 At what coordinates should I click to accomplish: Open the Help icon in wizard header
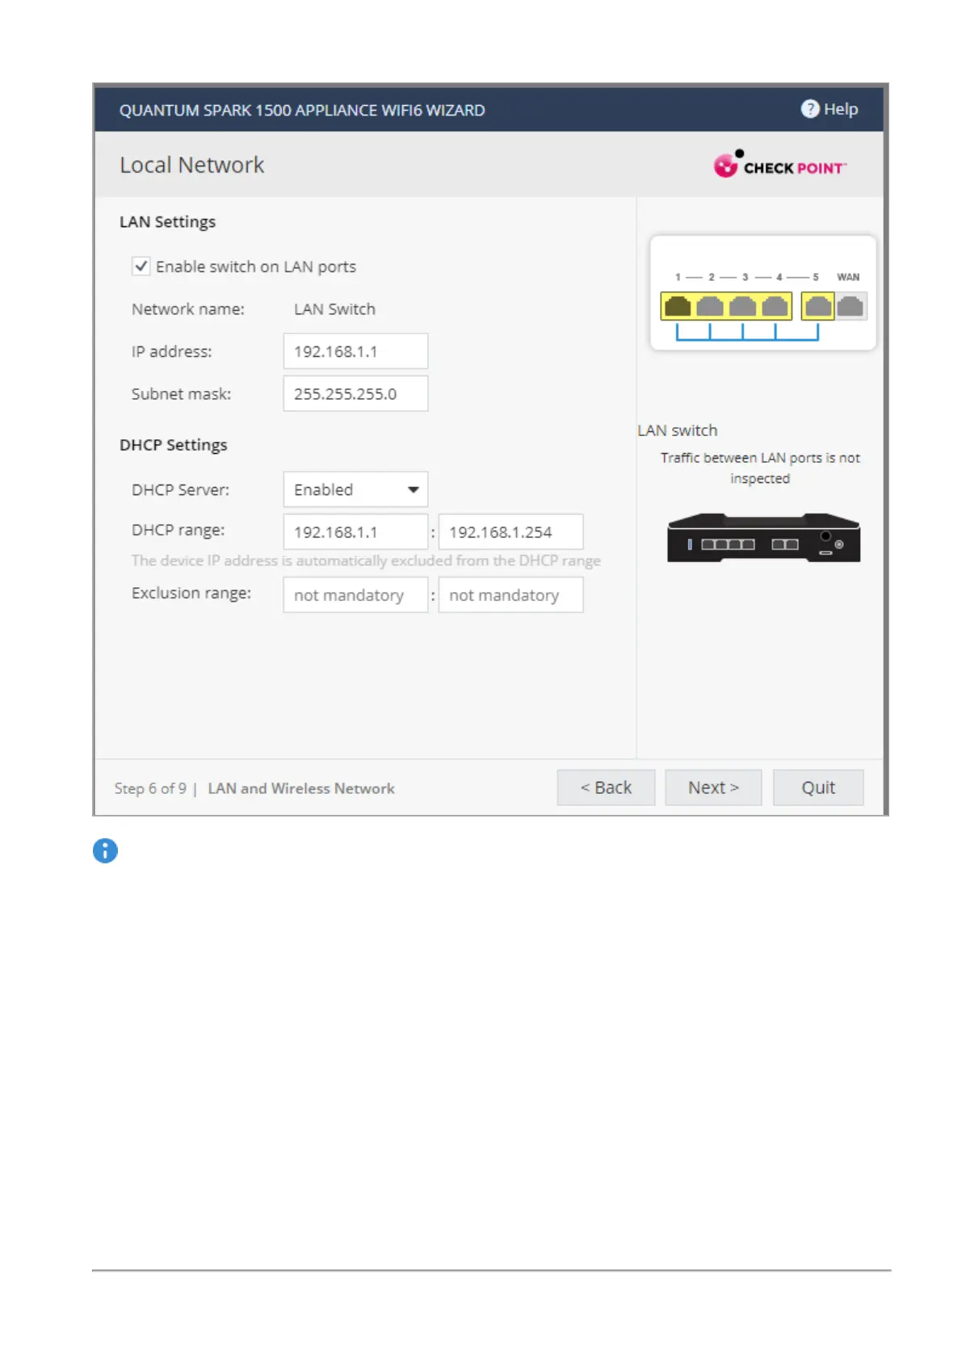[809, 109]
